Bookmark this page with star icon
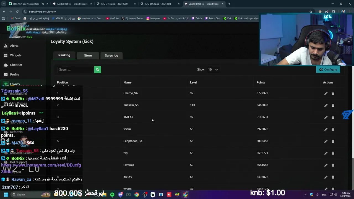The image size is (354, 199). tap(311, 12)
